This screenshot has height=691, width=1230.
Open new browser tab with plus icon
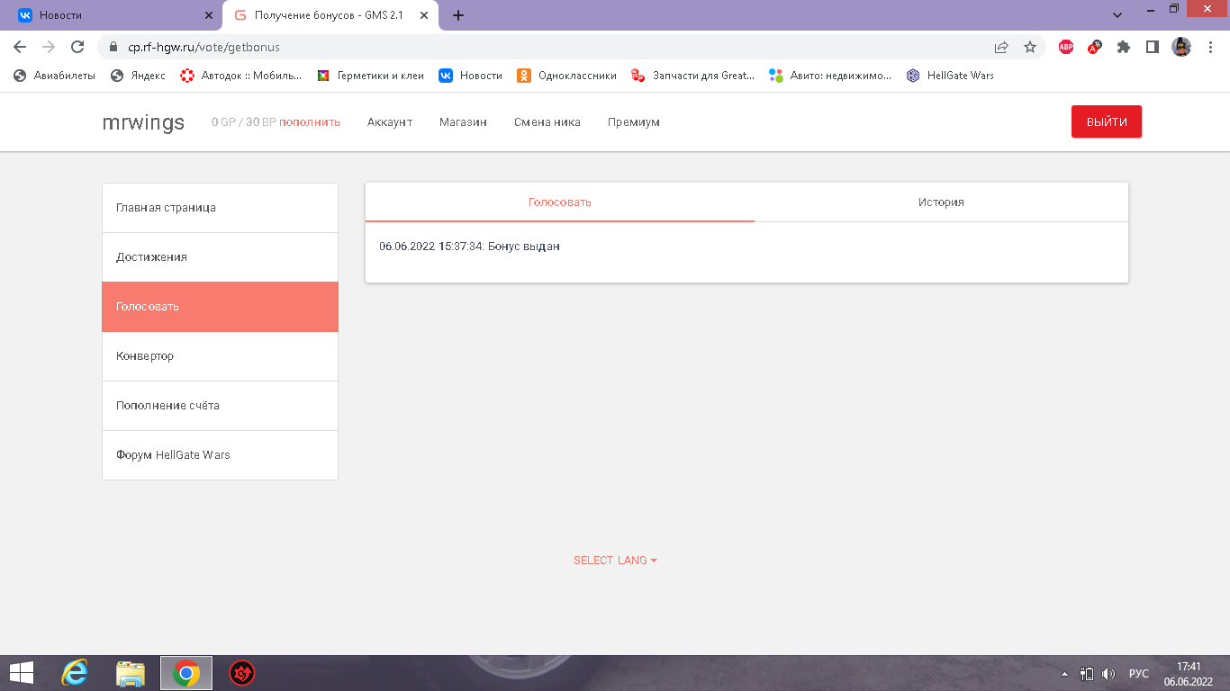(458, 15)
